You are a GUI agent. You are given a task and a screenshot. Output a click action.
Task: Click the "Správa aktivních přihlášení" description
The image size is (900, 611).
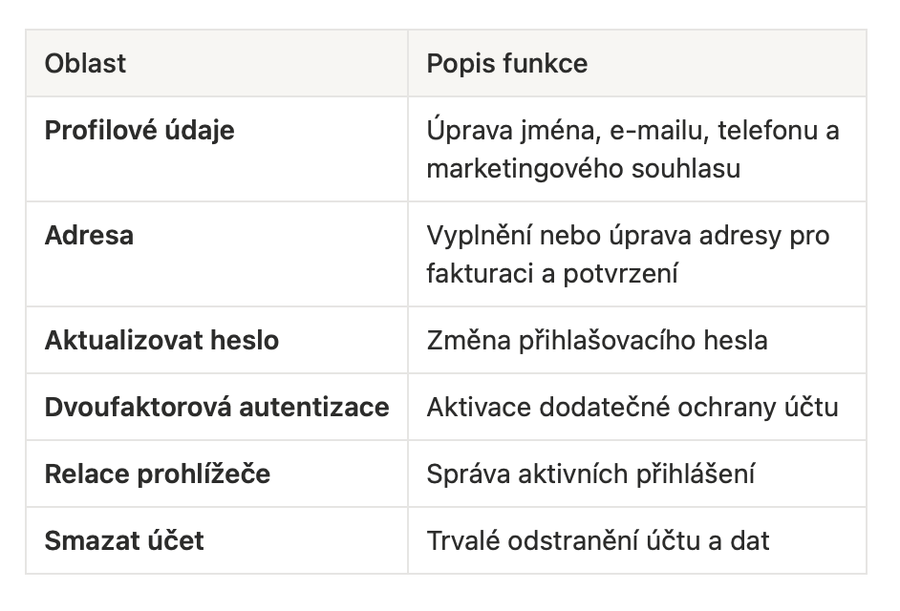(x=589, y=474)
